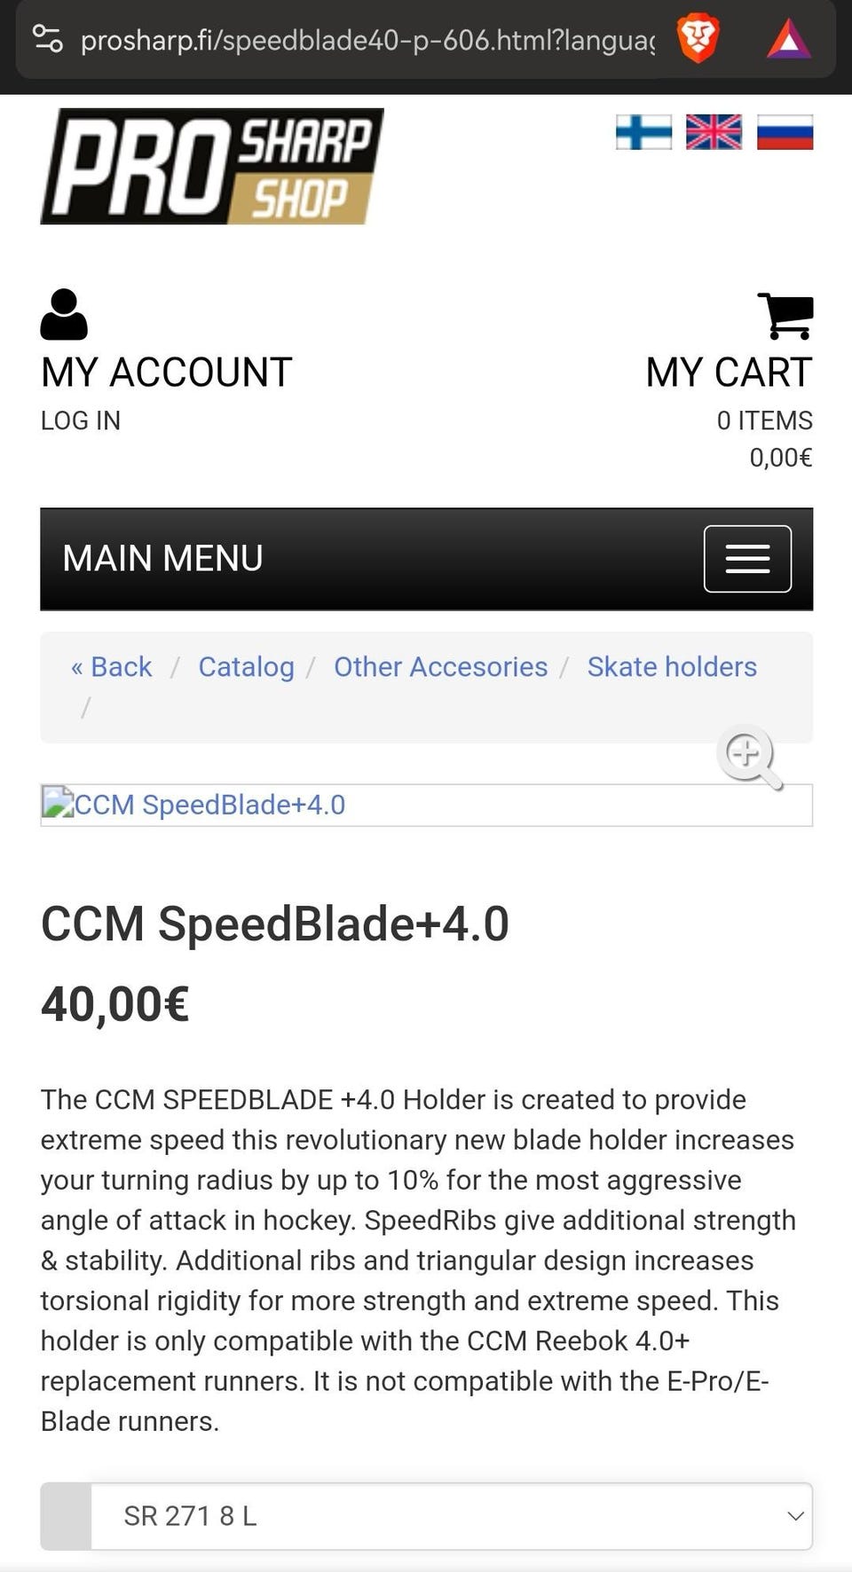Switch language with the Finnish flag

click(x=643, y=133)
